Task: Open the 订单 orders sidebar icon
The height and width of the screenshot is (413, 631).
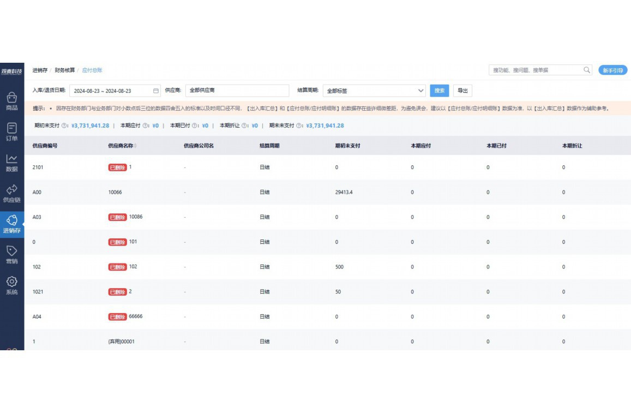Action: click(x=11, y=131)
